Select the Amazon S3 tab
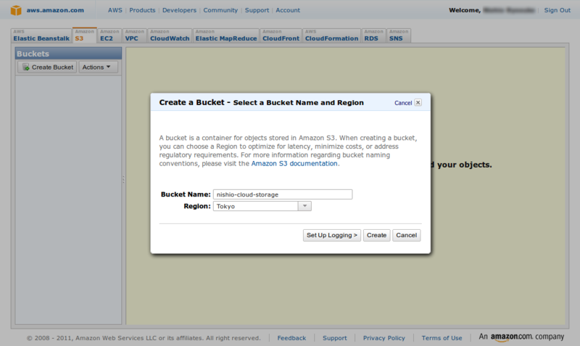Screen dimensions: 580x346 (x=84, y=36)
